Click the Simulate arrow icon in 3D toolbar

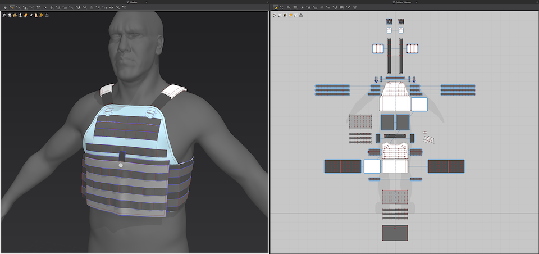point(4,7)
